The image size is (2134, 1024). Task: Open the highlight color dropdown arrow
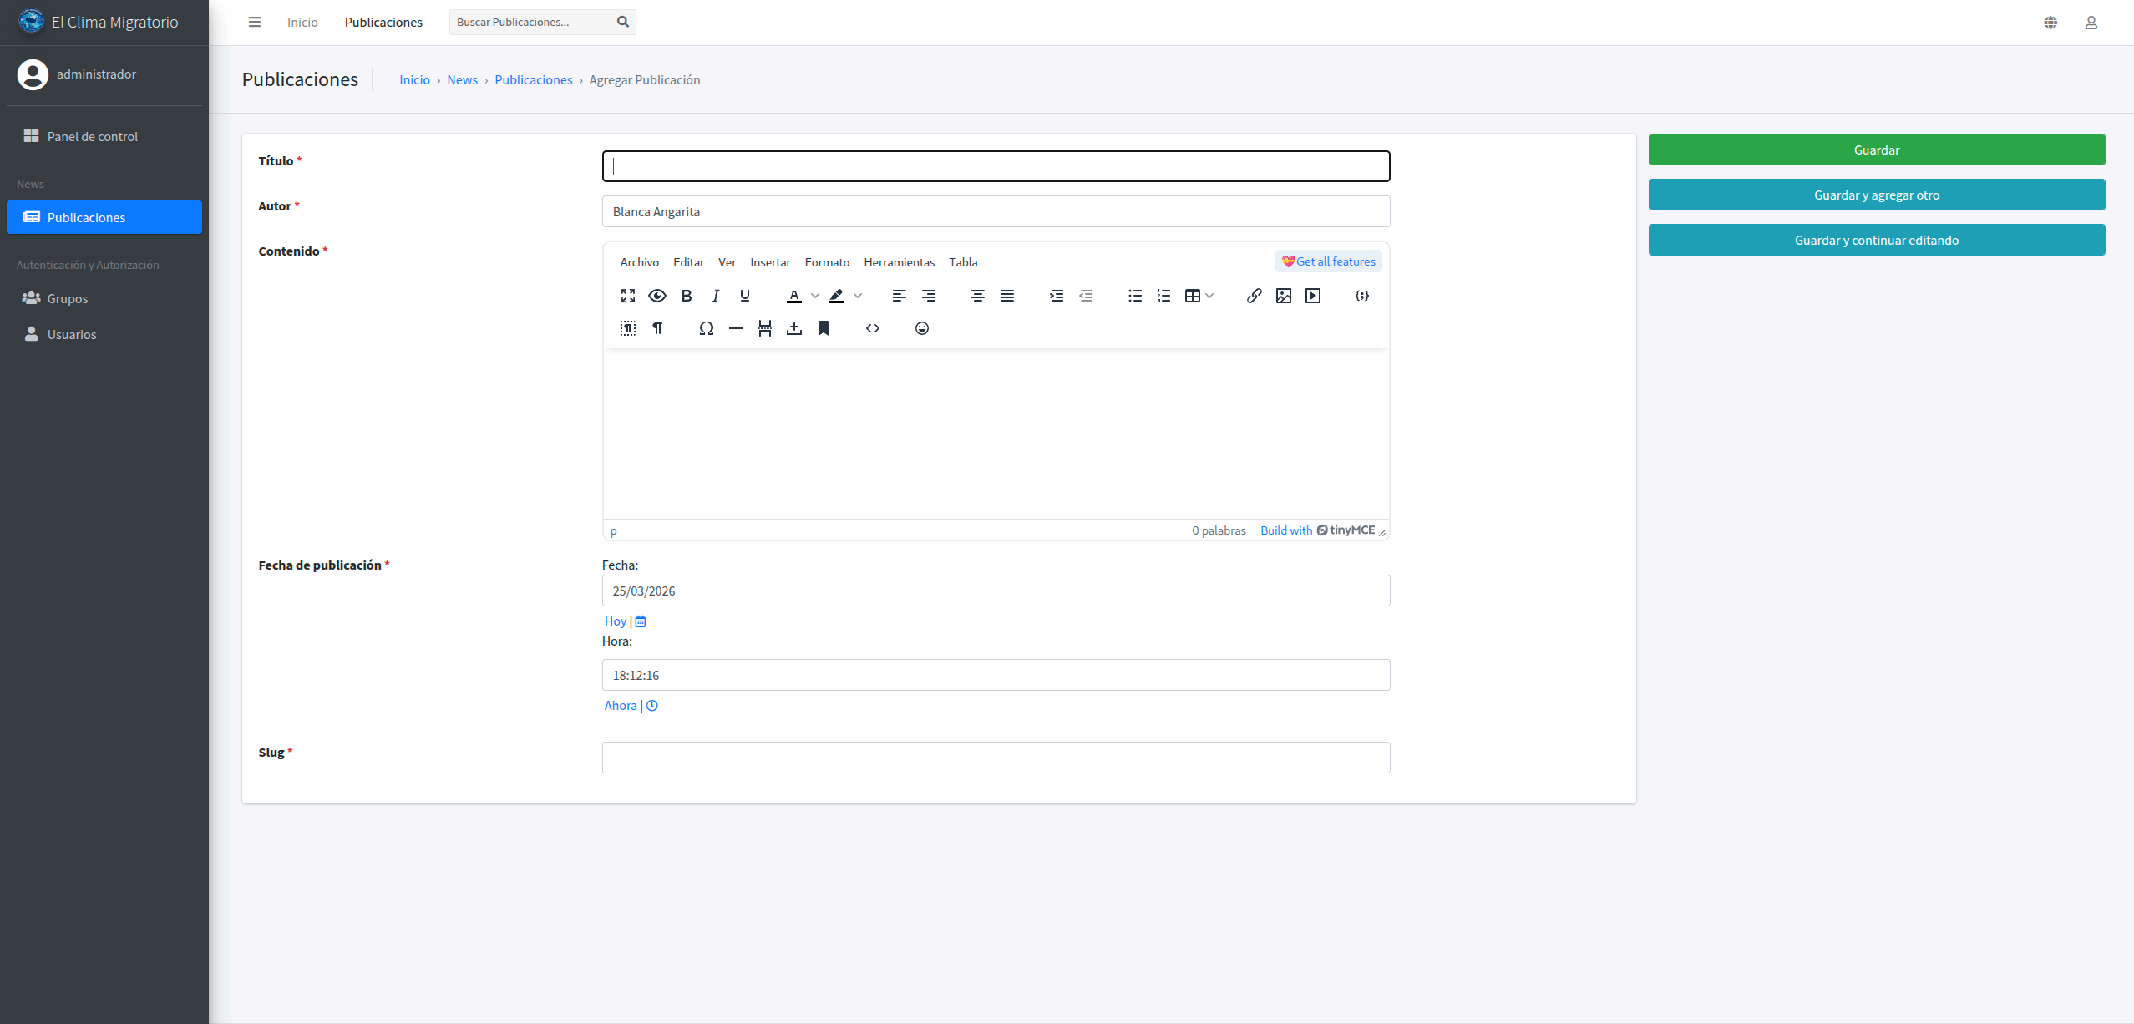[859, 295]
